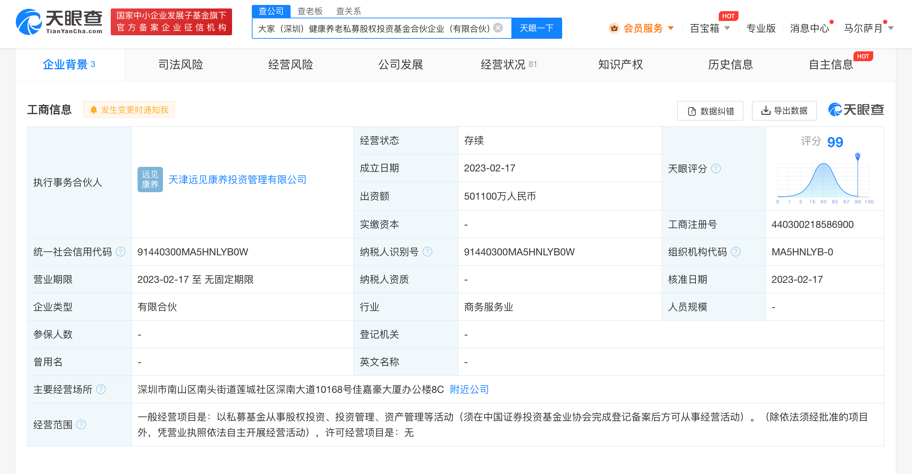Click the HOT badge above 百宝箱
Image resolution: width=912 pixels, height=474 pixels.
pos(728,16)
